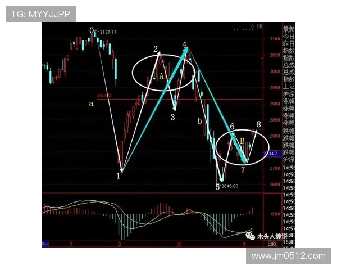This screenshot has height=270, width=337.
Task: Click wave point 4 at the peak
Action: pos(185,44)
